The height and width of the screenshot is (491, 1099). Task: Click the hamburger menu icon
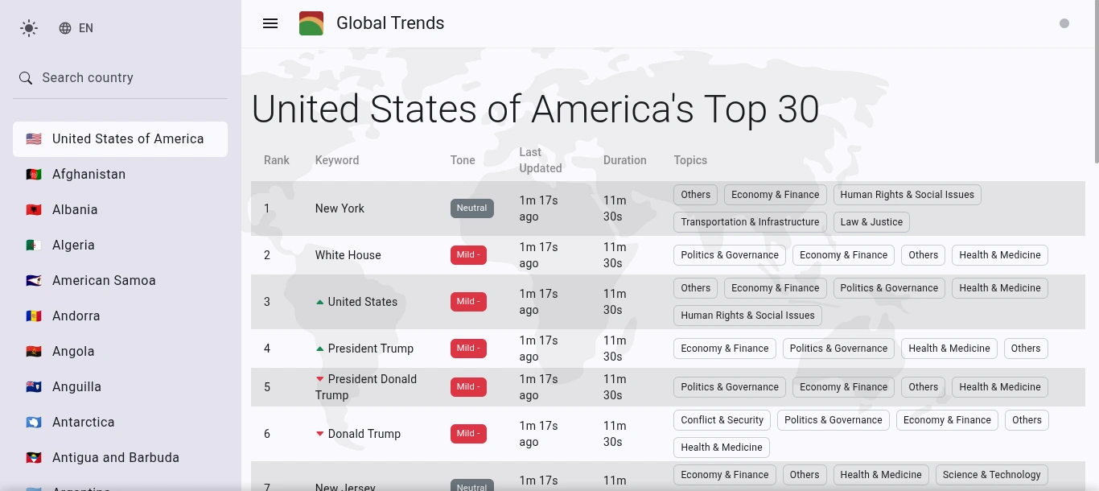tap(270, 23)
